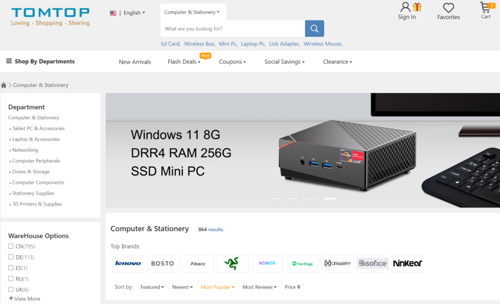
Task: Select the HONOR brand logo
Action: tap(267, 263)
